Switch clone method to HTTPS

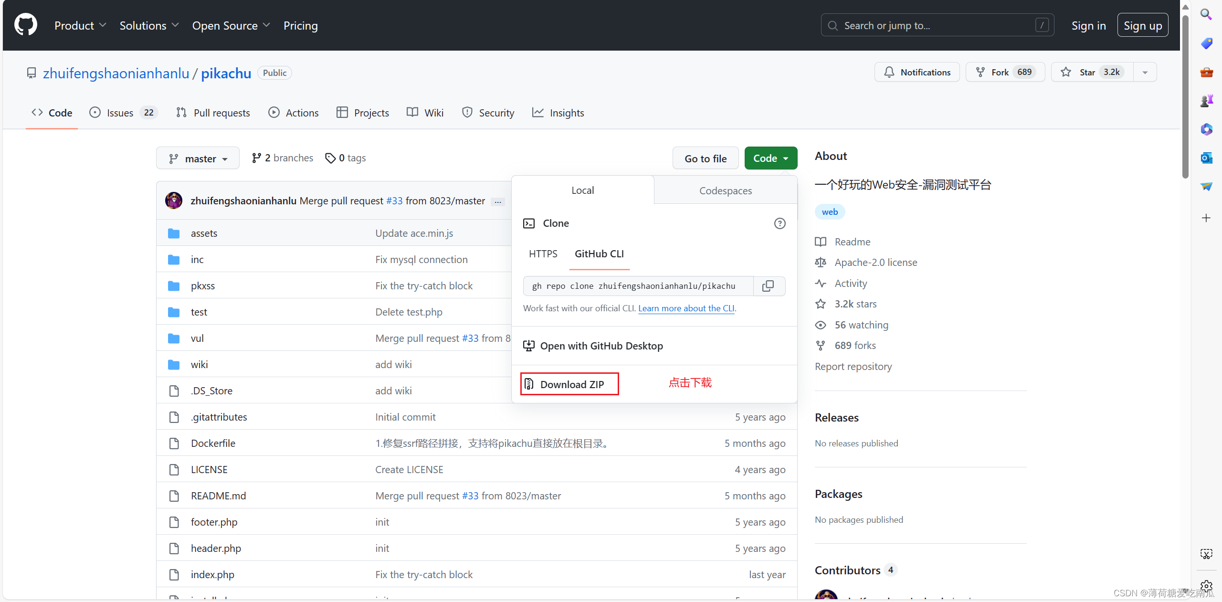(543, 254)
